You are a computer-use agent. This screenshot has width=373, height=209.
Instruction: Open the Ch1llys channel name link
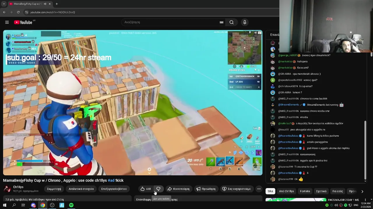click(18, 187)
